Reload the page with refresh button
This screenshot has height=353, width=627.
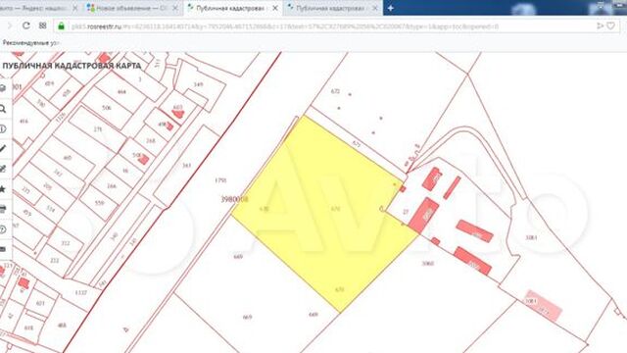(x=26, y=26)
